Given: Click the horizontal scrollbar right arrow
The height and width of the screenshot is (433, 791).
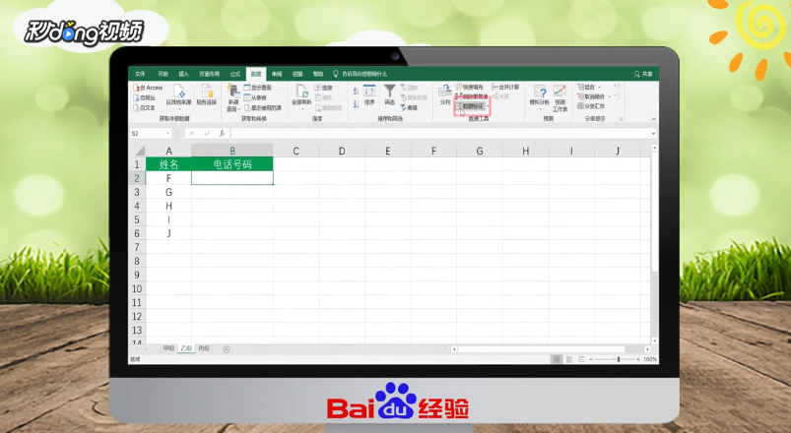Looking at the screenshot, I should point(648,348).
